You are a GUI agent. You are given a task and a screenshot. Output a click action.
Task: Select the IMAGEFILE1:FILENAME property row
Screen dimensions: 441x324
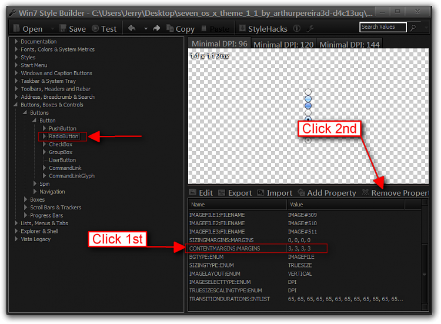pyautogui.click(x=305, y=215)
